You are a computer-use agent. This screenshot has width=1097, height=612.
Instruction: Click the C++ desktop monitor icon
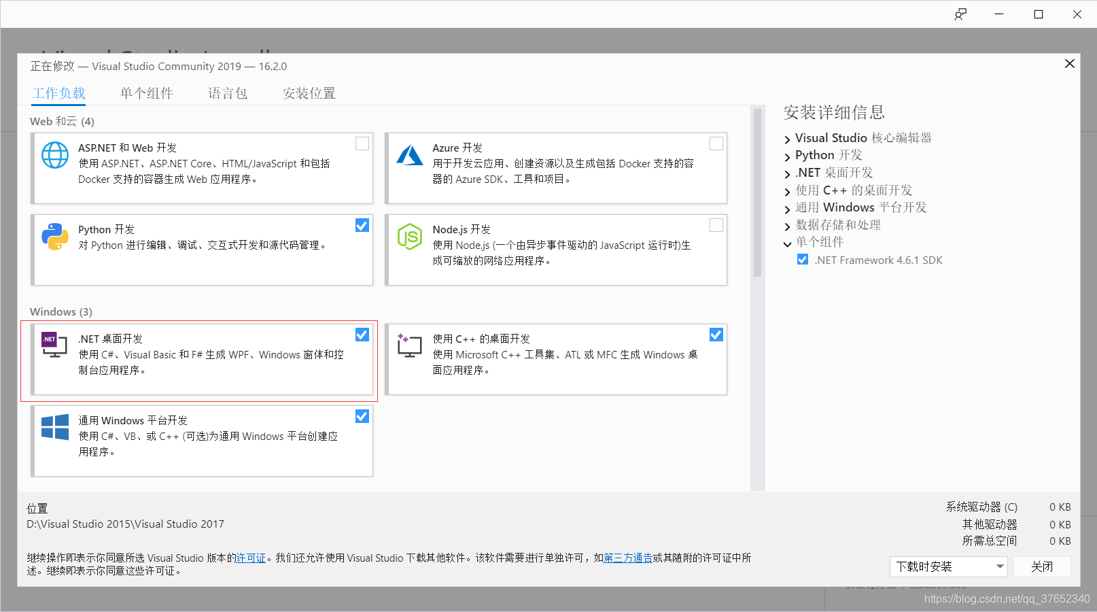[x=410, y=345]
